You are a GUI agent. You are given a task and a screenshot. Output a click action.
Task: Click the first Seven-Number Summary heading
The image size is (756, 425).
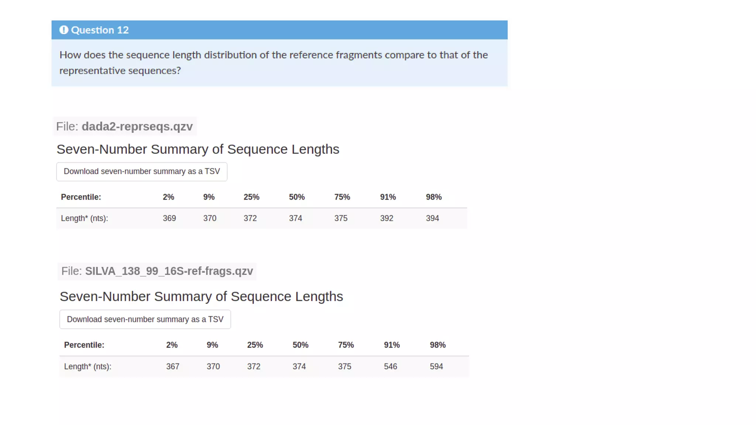pos(197,149)
